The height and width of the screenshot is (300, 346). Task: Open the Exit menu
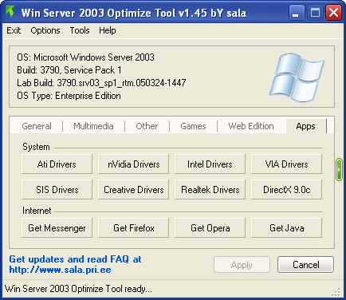14,30
